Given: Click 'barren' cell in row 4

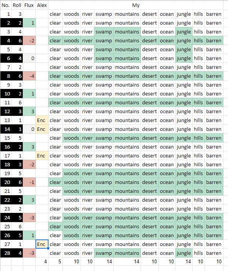Looking at the screenshot, I should pos(214,41).
